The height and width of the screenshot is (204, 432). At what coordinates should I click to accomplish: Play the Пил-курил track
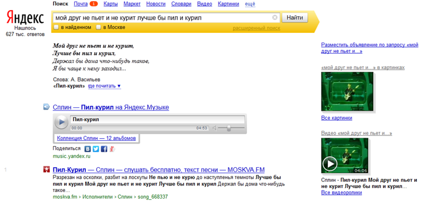[x=61, y=122]
